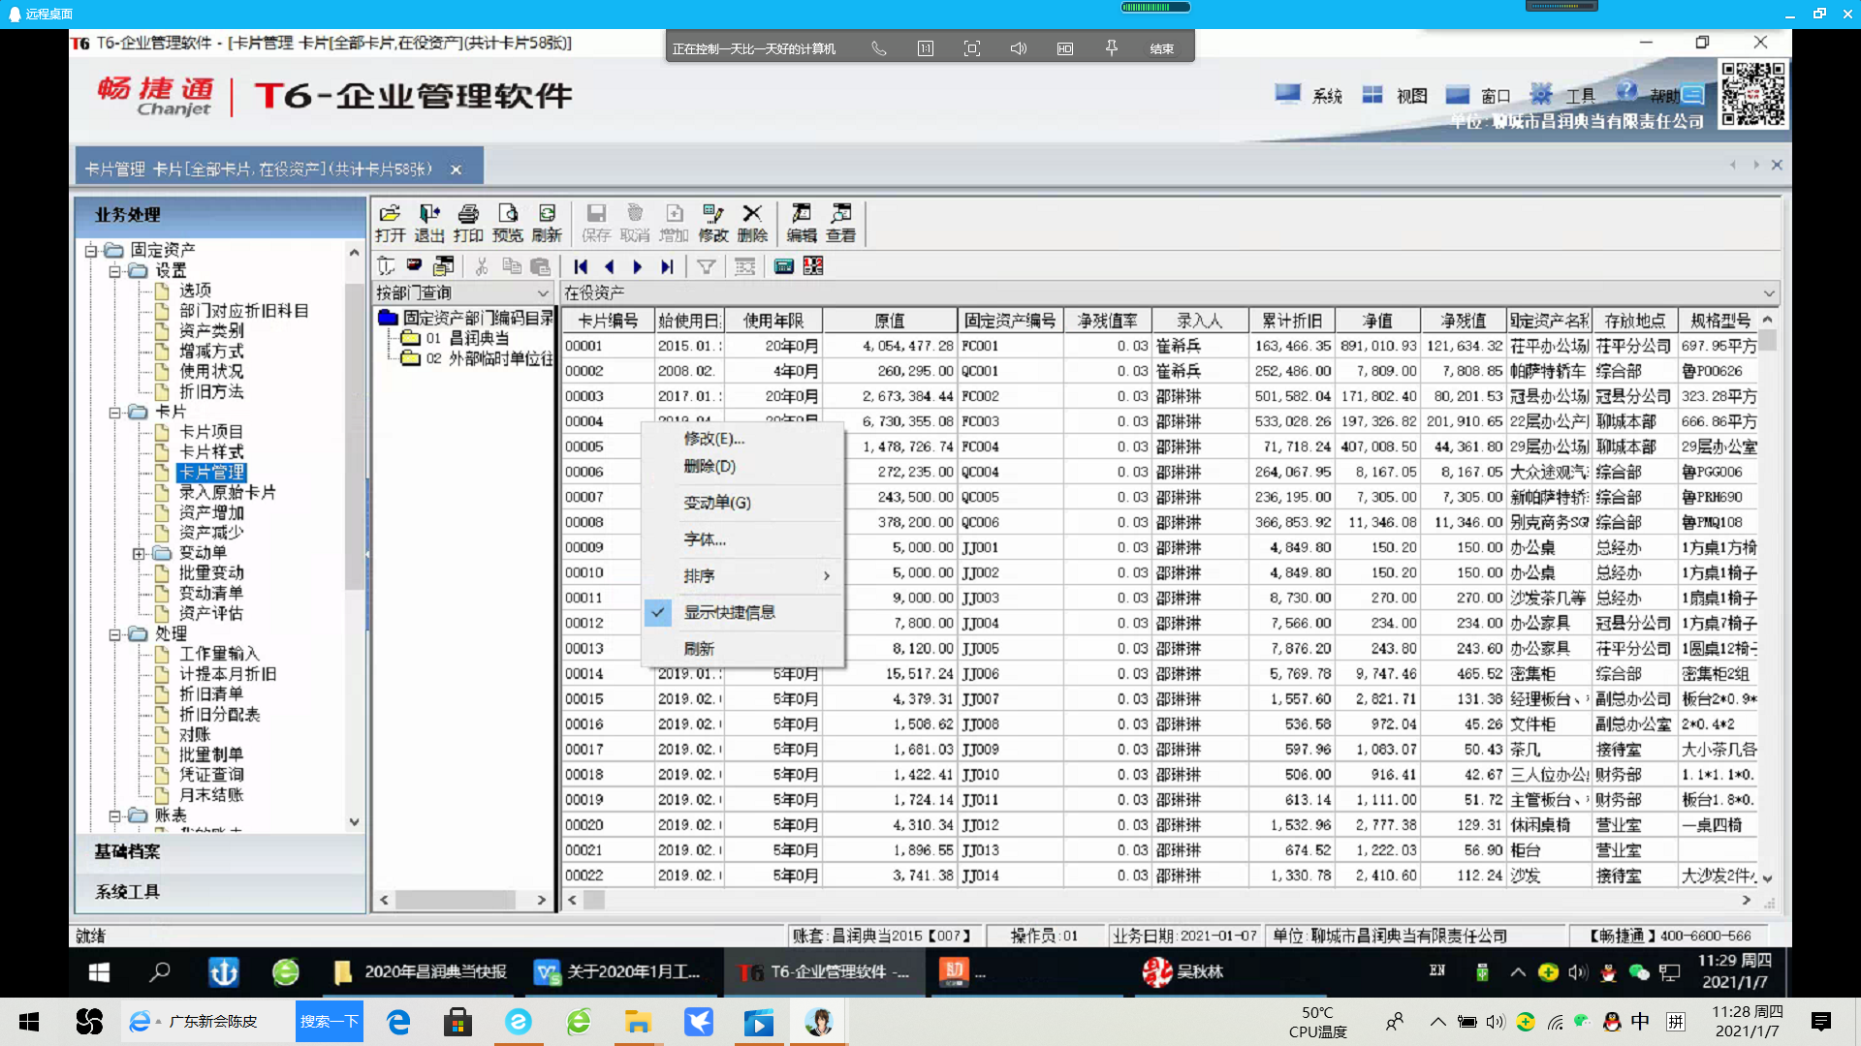The image size is (1861, 1046).
Task: Click the filter funnel icon
Action: pos(707,266)
